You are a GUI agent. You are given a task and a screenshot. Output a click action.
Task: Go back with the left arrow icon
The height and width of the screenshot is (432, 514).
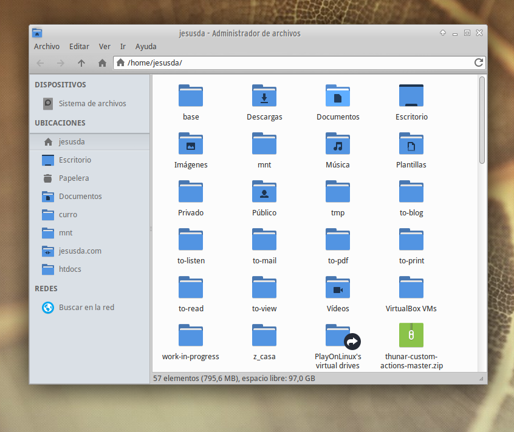[40, 62]
